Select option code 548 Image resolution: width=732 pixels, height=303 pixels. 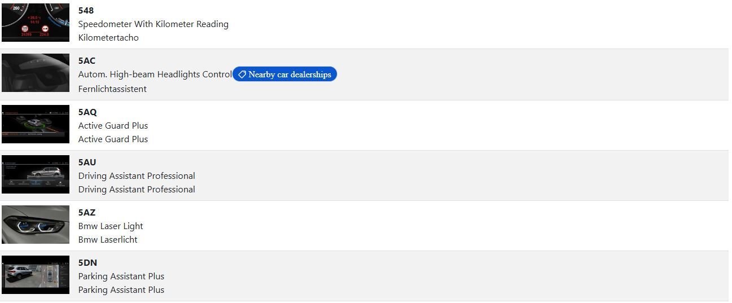pyautogui.click(x=86, y=11)
